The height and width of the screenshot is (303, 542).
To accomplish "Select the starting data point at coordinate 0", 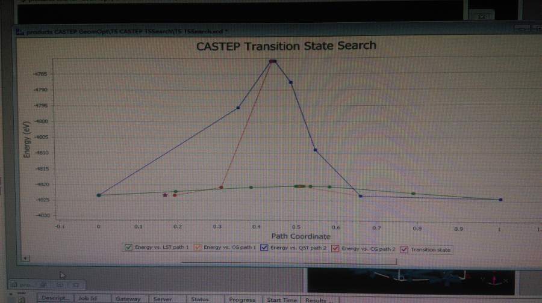I will [99, 195].
